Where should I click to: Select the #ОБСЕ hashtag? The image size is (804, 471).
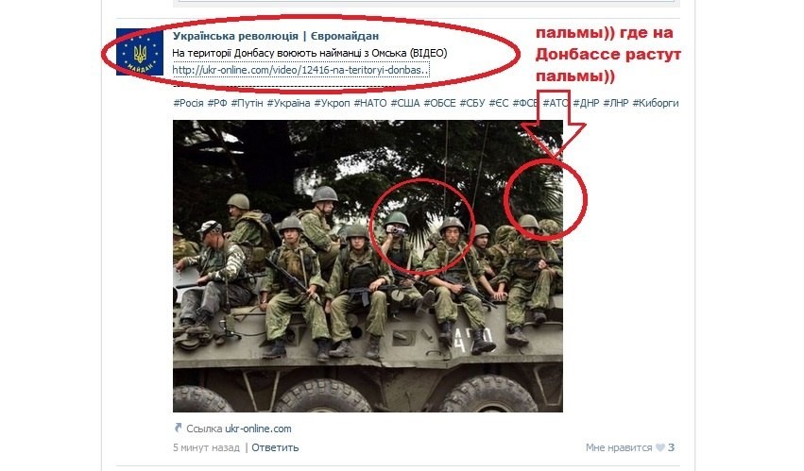pyautogui.click(x=439, y=103)
